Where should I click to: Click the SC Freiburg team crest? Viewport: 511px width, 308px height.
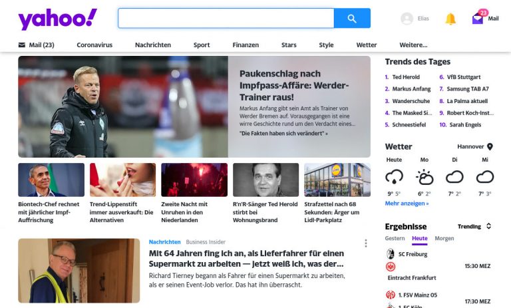point(391,254)
